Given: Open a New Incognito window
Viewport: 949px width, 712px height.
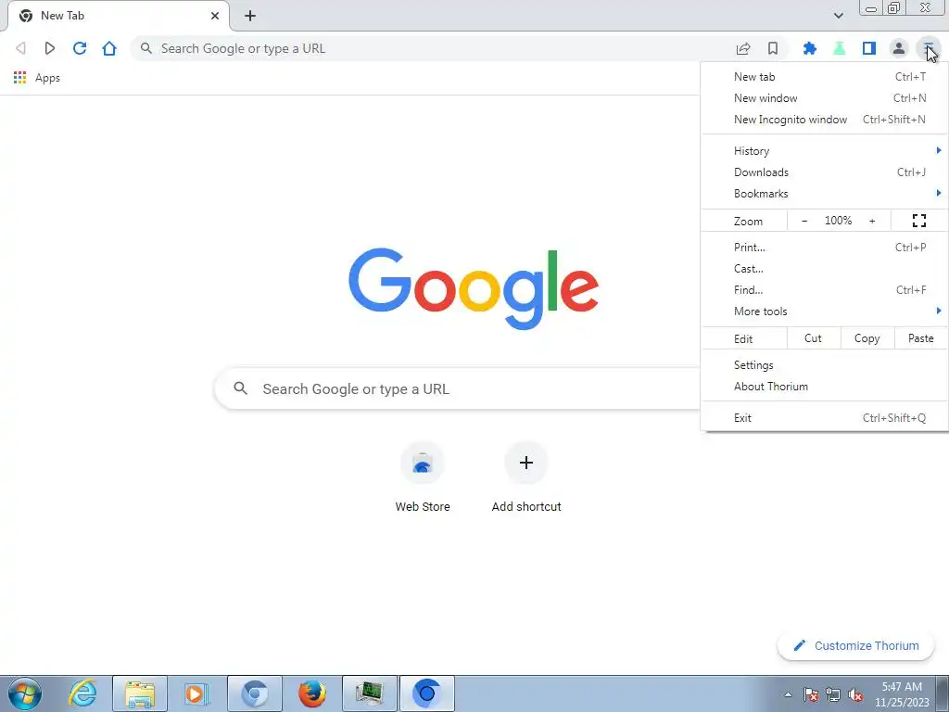Looking at the screenshot, I should point(825,120).
